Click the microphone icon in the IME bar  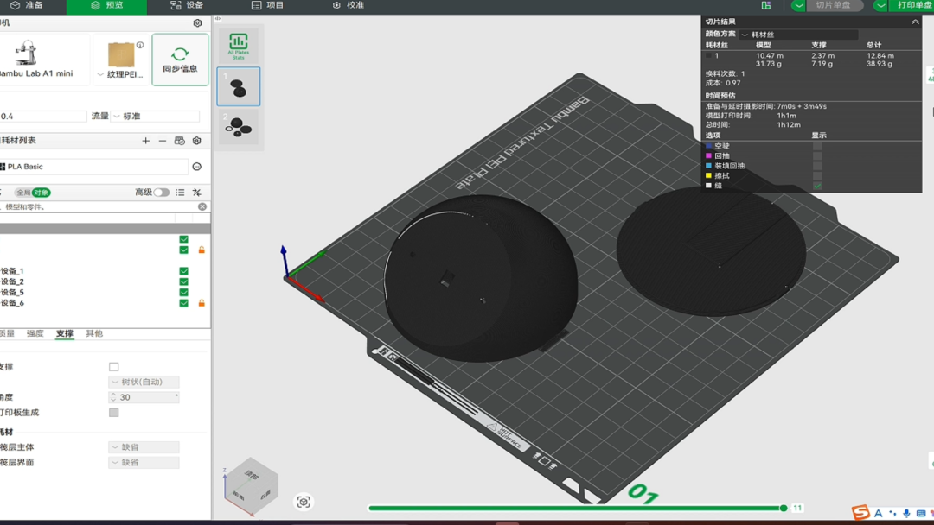(906, 513)
